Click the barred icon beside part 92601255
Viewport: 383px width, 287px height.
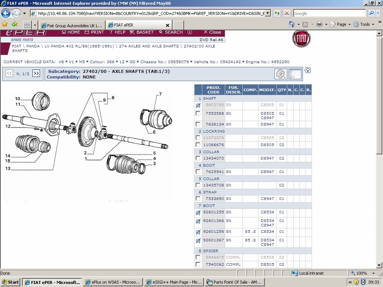198,213
